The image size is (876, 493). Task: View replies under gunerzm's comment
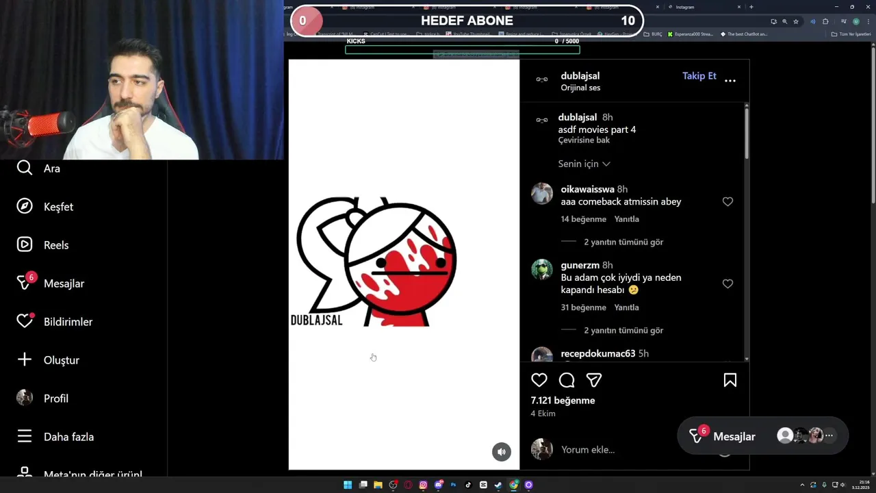click(623, 330)
